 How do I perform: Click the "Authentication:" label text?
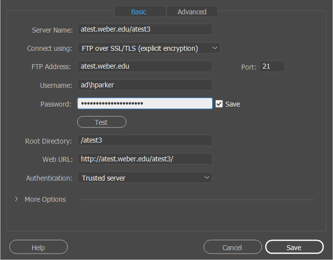(49, 178)
